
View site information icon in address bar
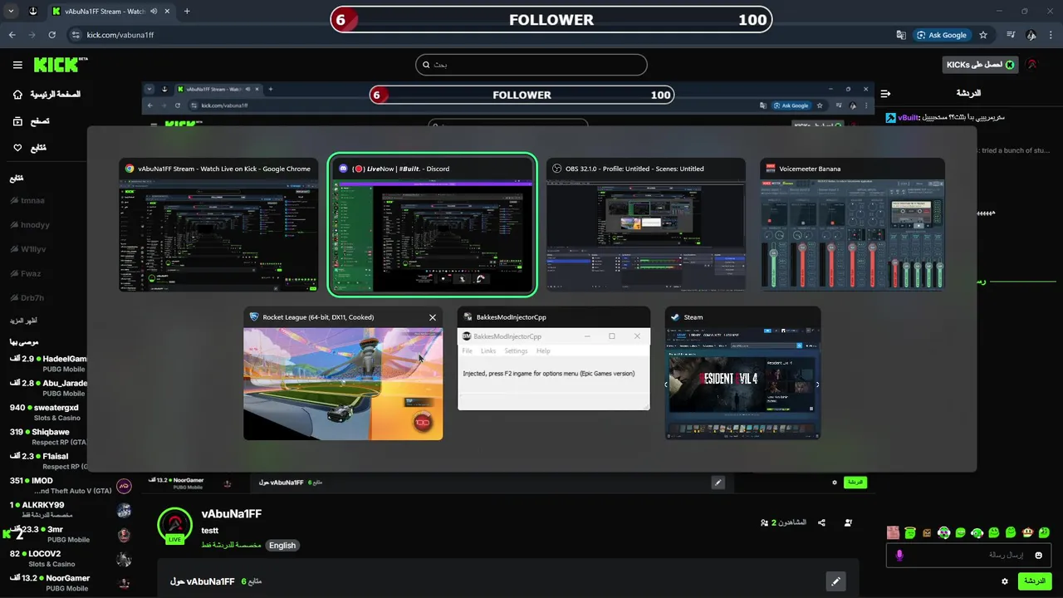click(x=76, y=35)
